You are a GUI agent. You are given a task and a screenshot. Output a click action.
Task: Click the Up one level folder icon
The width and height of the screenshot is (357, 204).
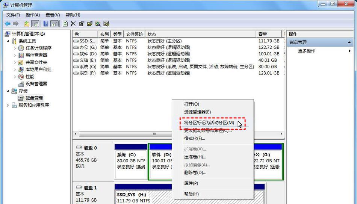pyautogui.click(x=27, y=24)
